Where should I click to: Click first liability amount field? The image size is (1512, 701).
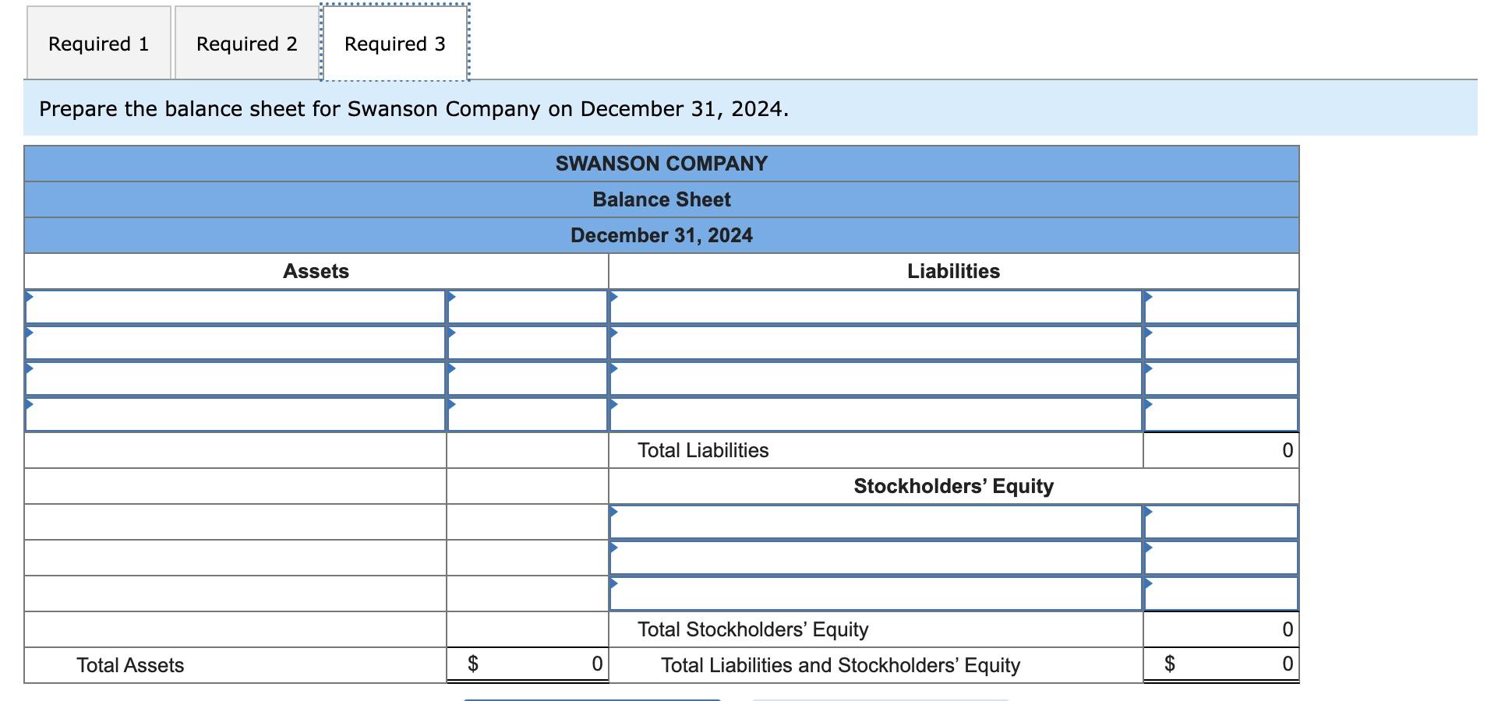[1221, 307]
